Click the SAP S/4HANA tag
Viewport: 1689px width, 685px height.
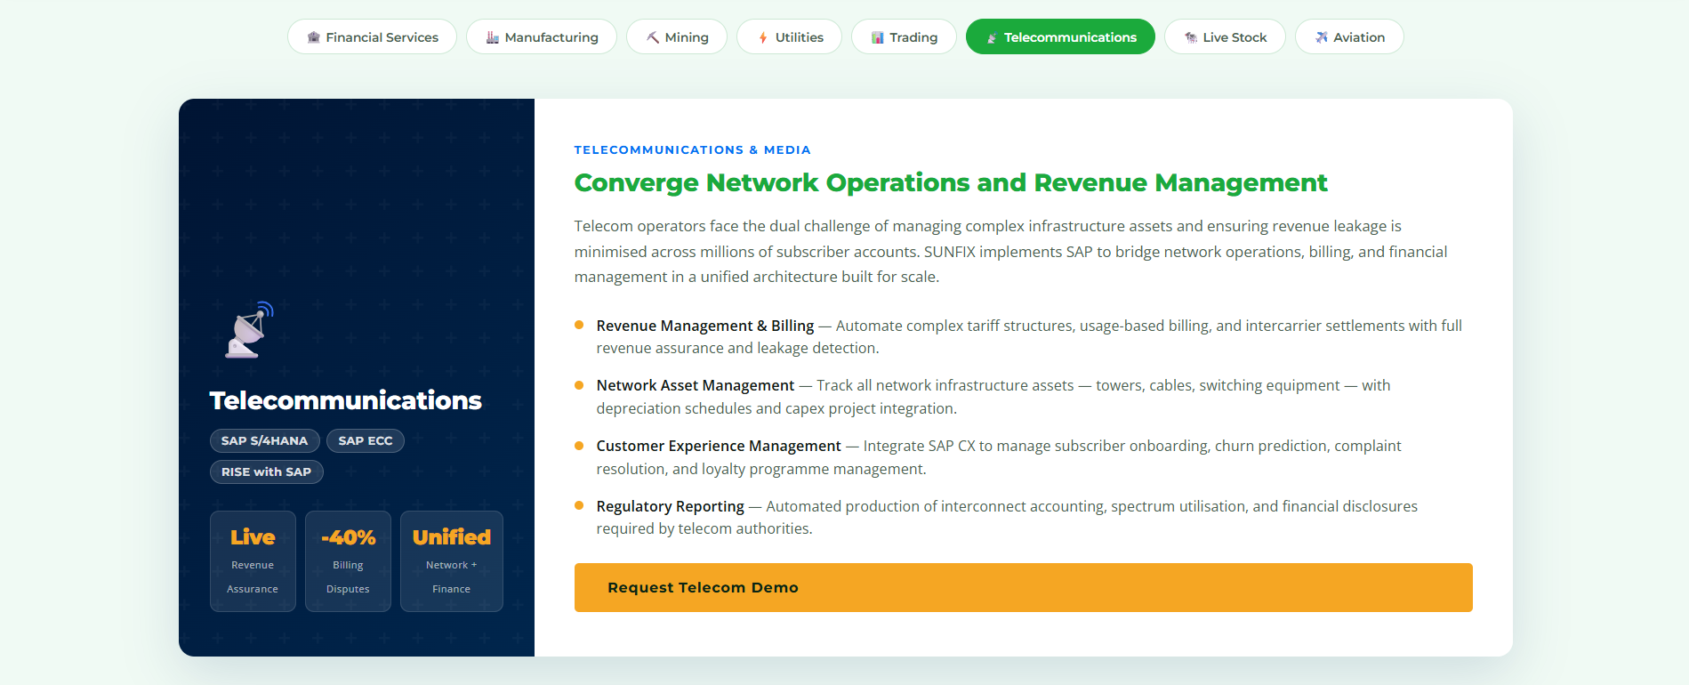pyautogui.click(x=264, y=440)
